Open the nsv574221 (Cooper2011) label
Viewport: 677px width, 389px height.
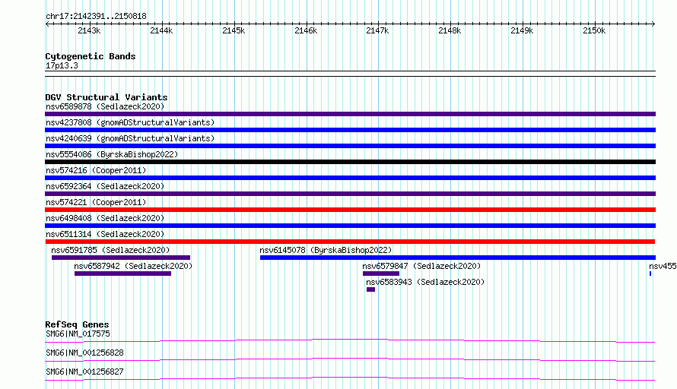click(x=96, y=202)
